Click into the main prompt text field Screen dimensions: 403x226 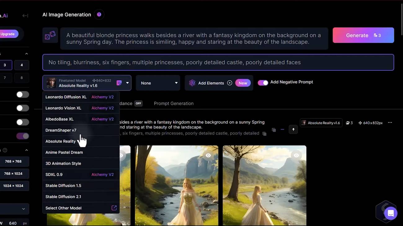click(x=194, y=39)
